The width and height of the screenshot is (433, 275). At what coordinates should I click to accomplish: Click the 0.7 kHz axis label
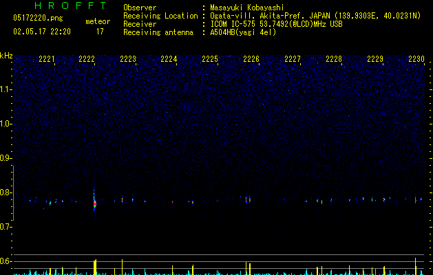(6, 227)
